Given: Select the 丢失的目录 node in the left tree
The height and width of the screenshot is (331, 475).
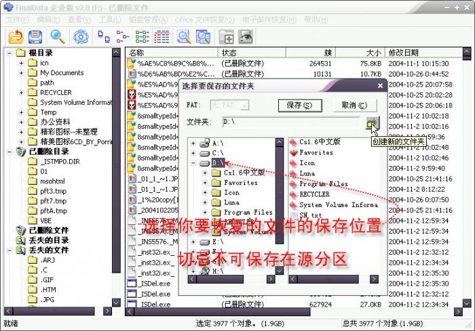Looking at the screenshot, I should [x=48, y=240].
